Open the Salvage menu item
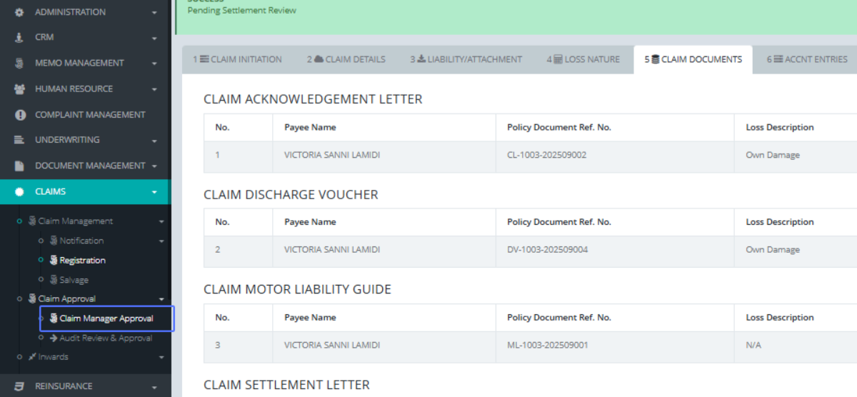 pyautogui.click(x=74, y=280)
